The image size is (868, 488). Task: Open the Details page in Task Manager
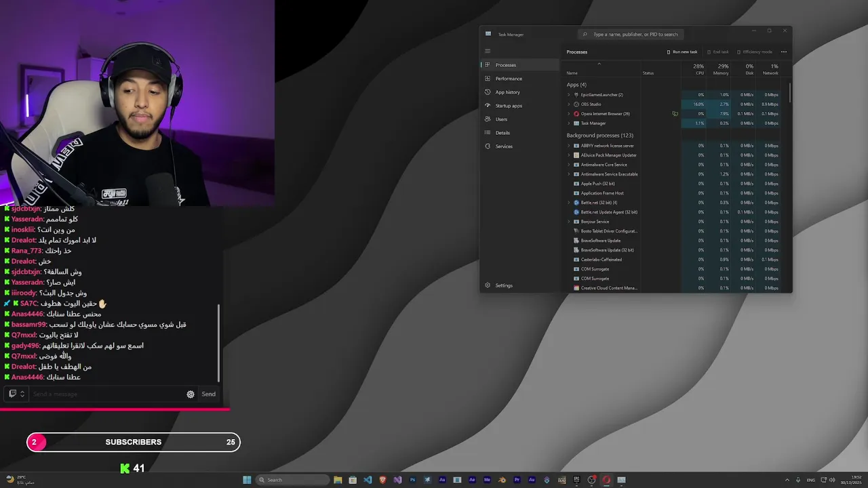click(x=520, y=133)
